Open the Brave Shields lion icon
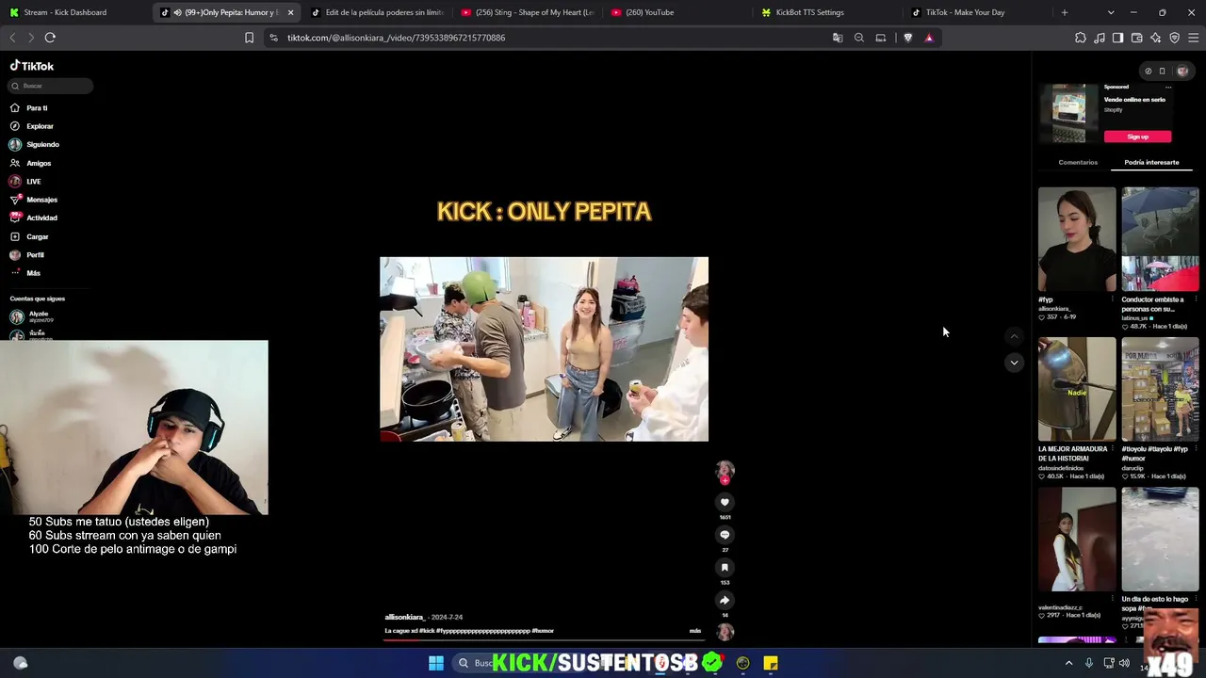Image resolution: width=1206 pixels, height=678 pixels. [908, 38]
